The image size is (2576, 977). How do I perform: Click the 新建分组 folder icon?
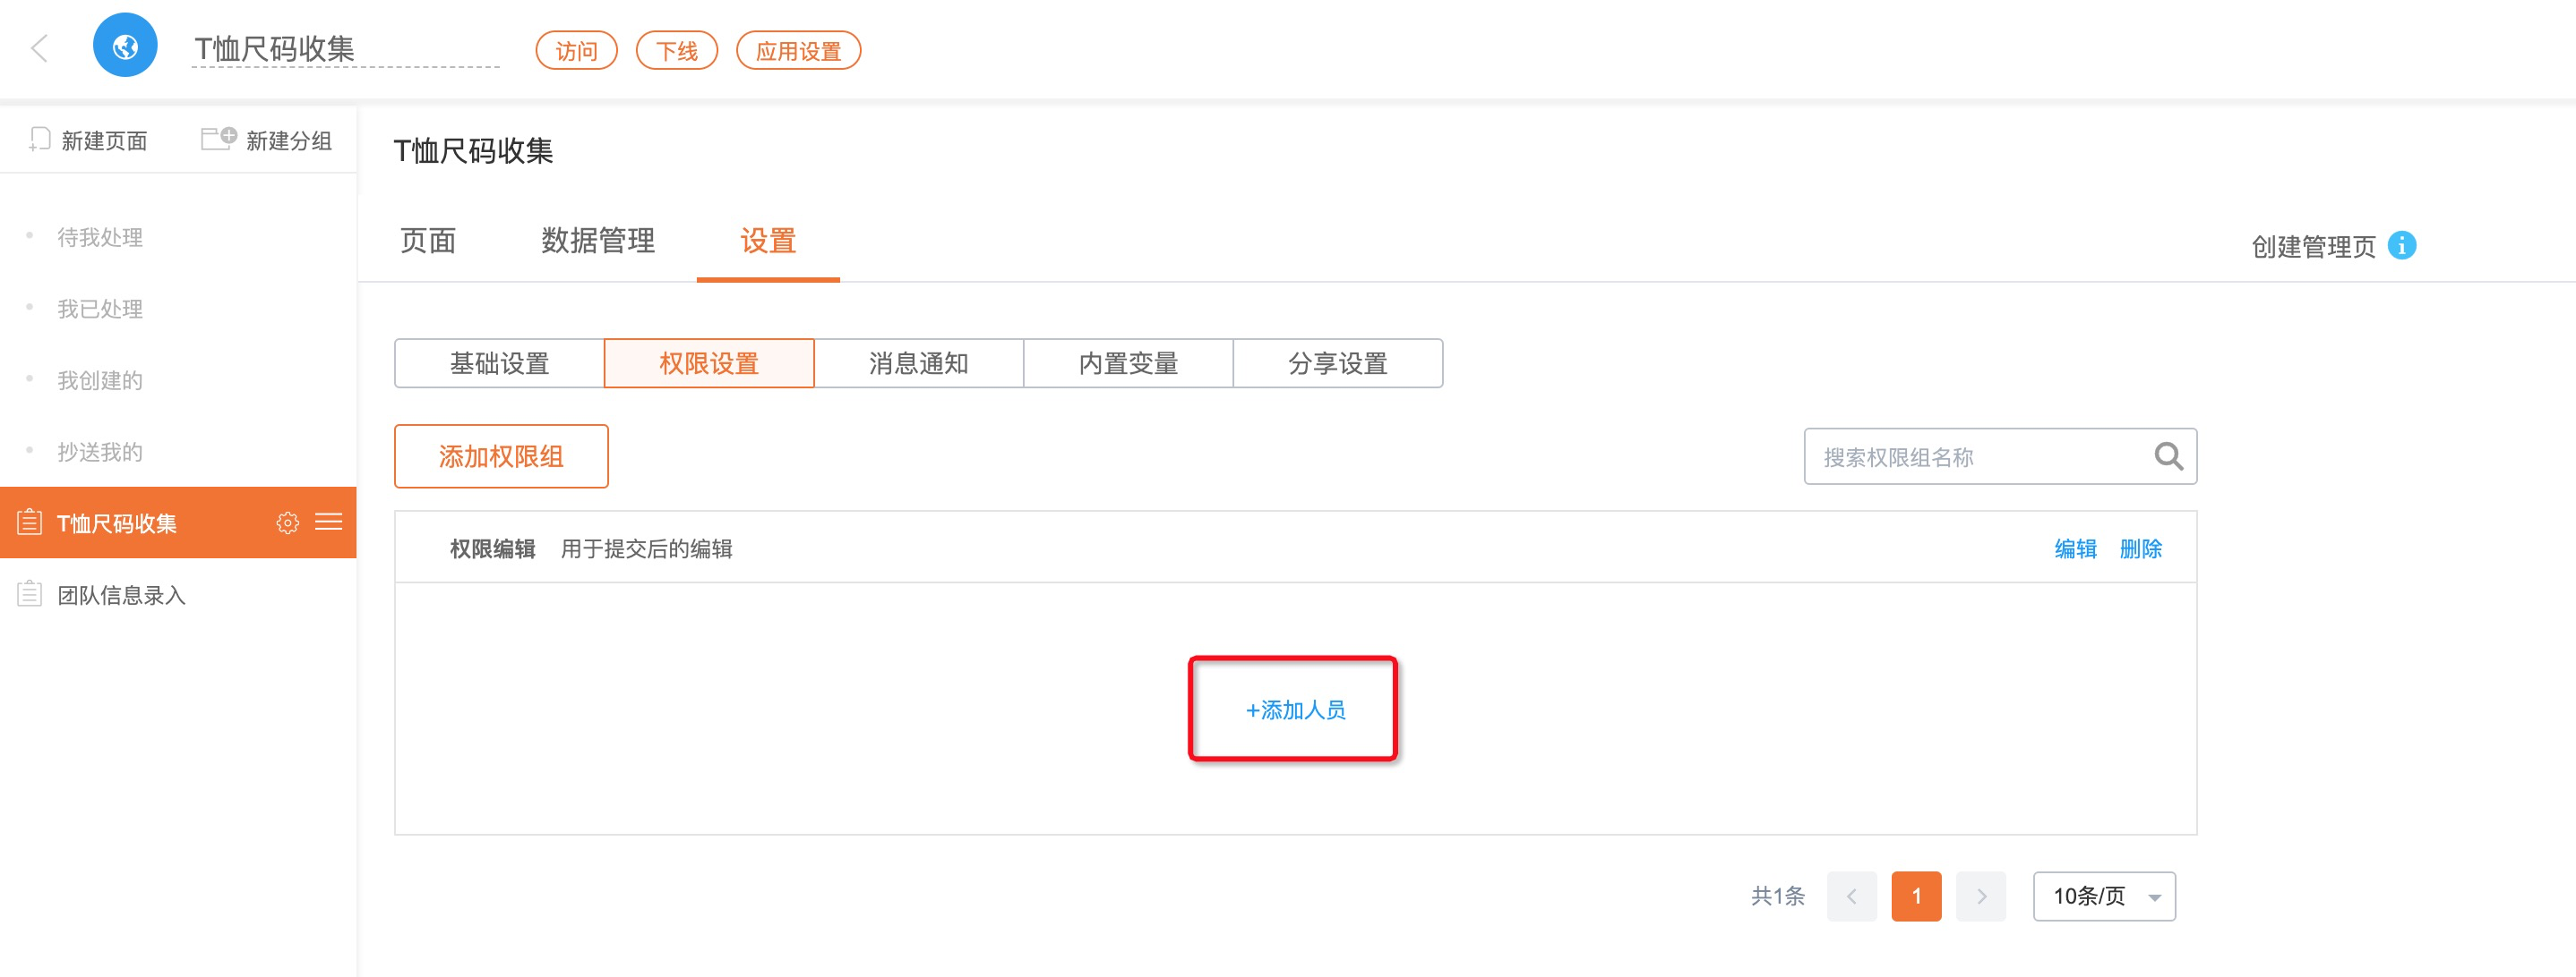pos(218,139)
